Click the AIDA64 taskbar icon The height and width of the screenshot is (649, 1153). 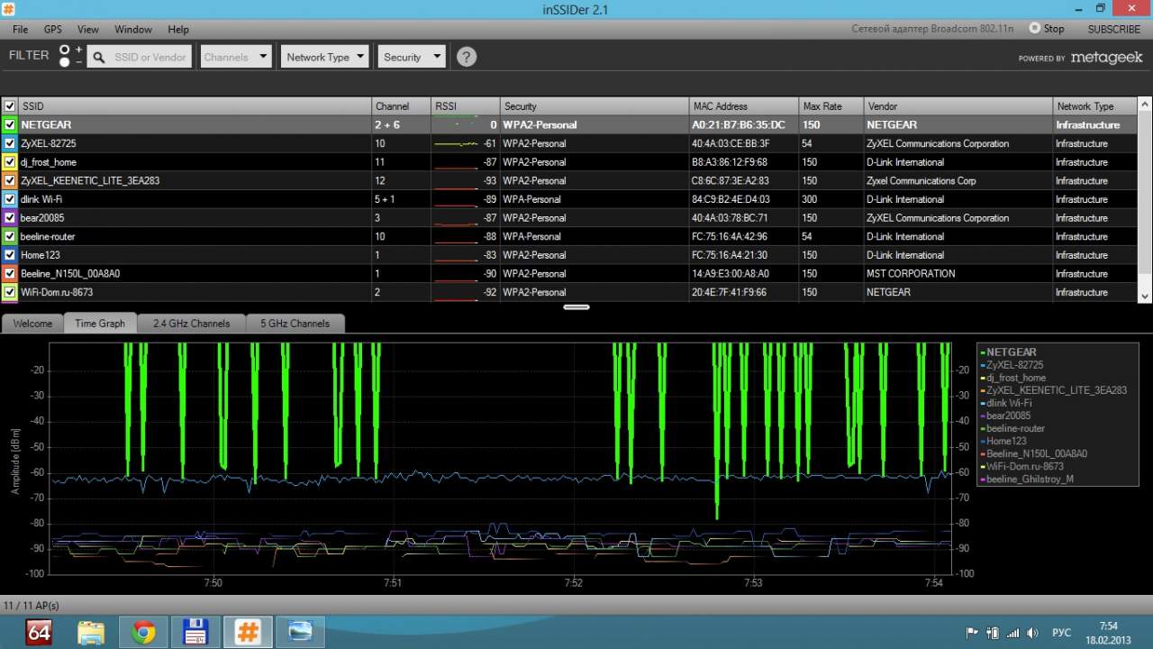pyautogui.click(x=39, y=632)
